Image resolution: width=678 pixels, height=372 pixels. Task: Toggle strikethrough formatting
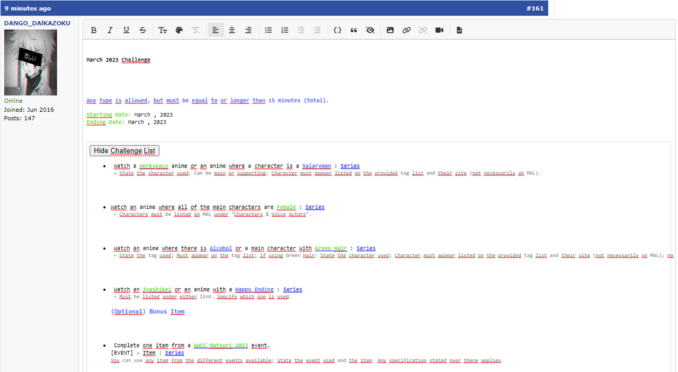(x=142, y=30)
